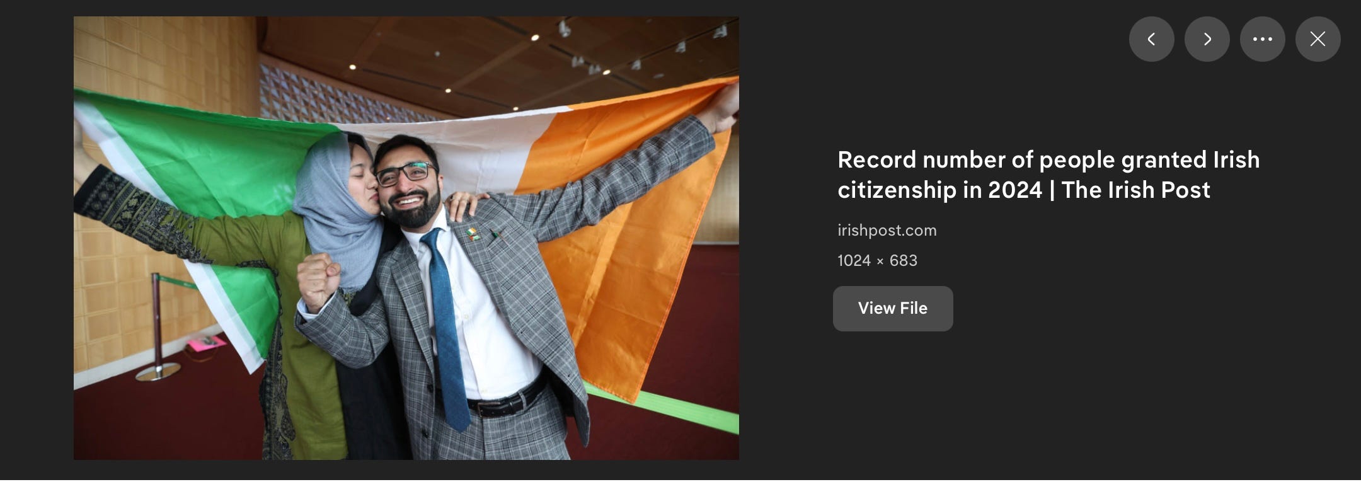This screenshot has height=482, width=1361.
Task: Select the 1024 × 683 dimensions text
Action: 877,260
